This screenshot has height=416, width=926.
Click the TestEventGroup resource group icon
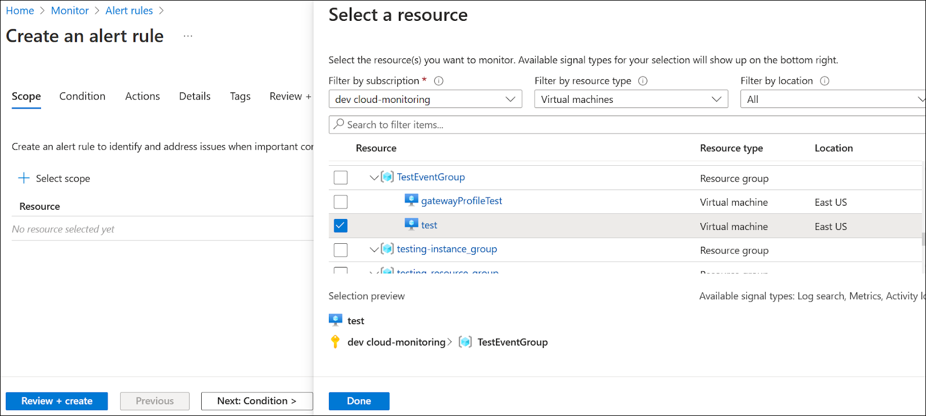tap(387, 177)
